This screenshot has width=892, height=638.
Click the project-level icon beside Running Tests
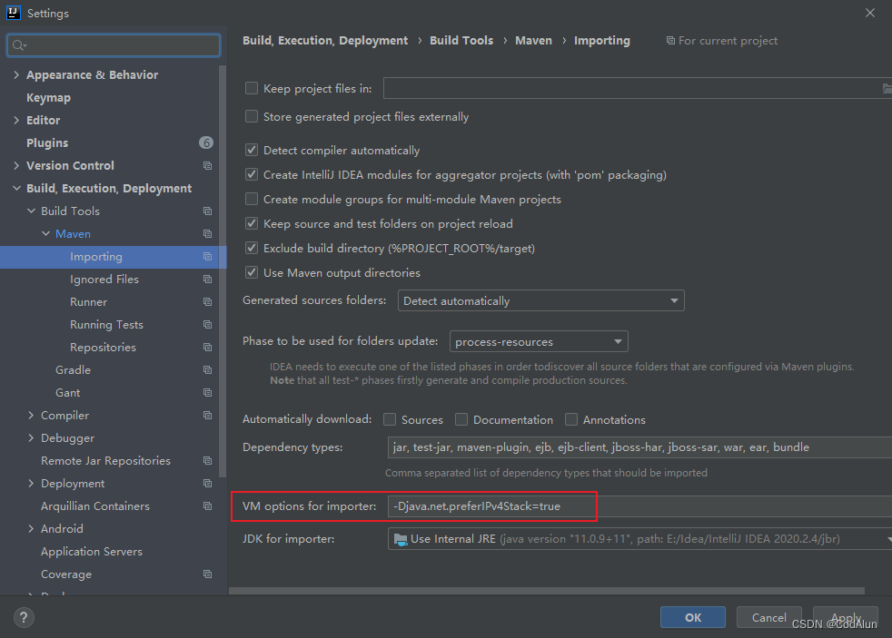pyautogui.click(x=208, y=325)
